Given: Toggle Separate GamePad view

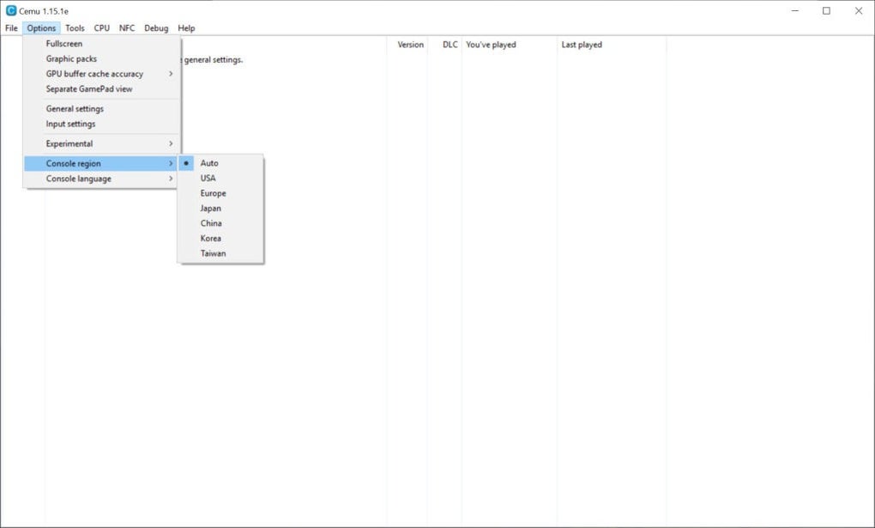Looking at the screenshot, I should (102, 88).
